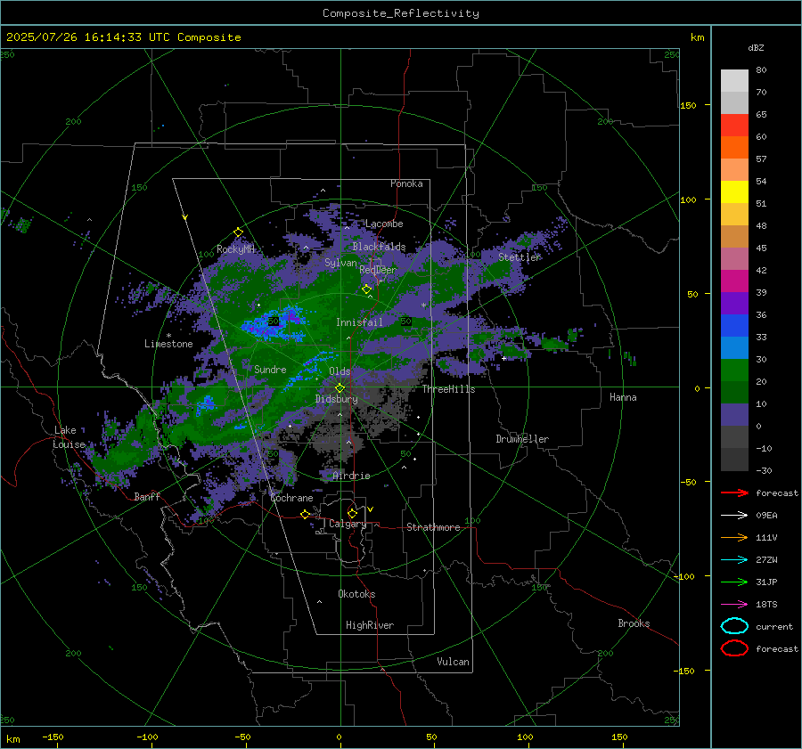Click the Ponoka city label
The width and height of the screenshot is (802, 749).
pyautogui.click(x=406, y=183)
